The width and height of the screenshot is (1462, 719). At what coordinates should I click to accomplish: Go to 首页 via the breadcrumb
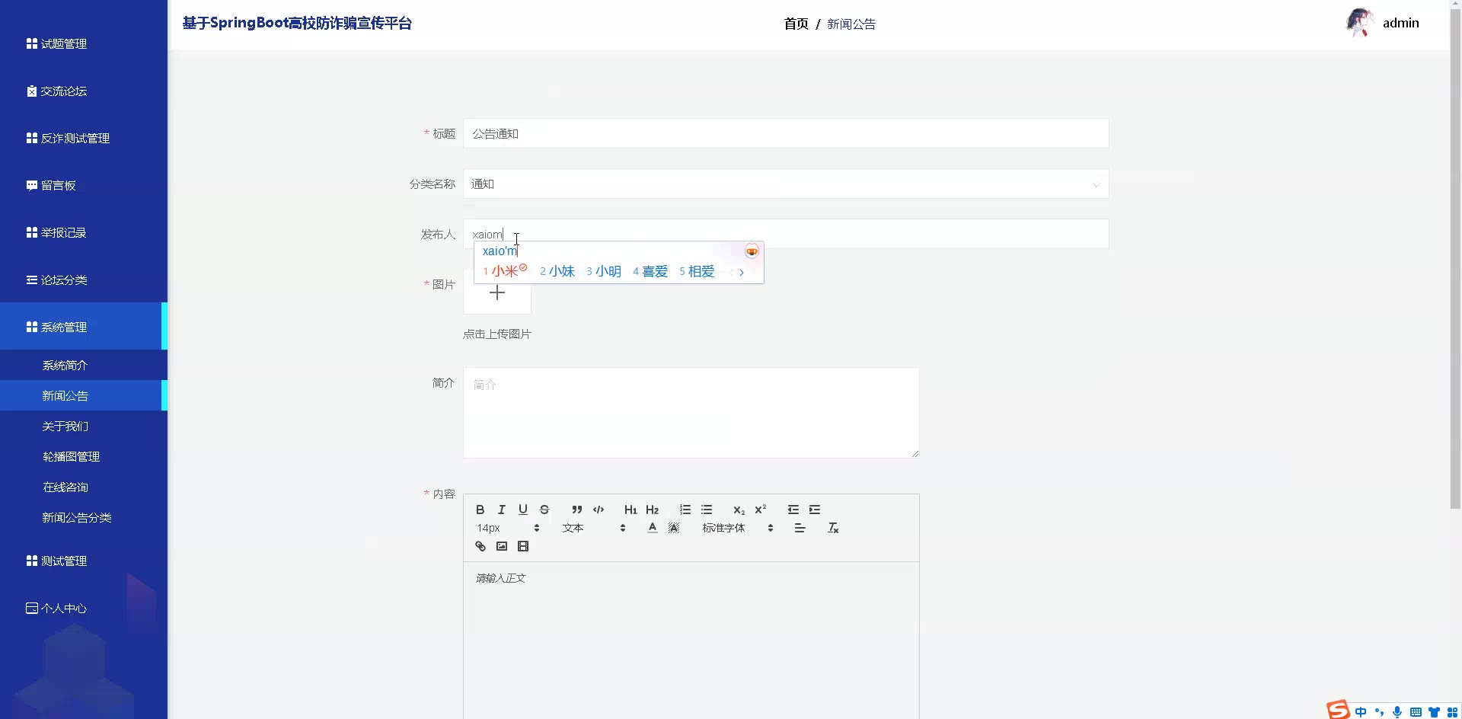pos(796,24)
